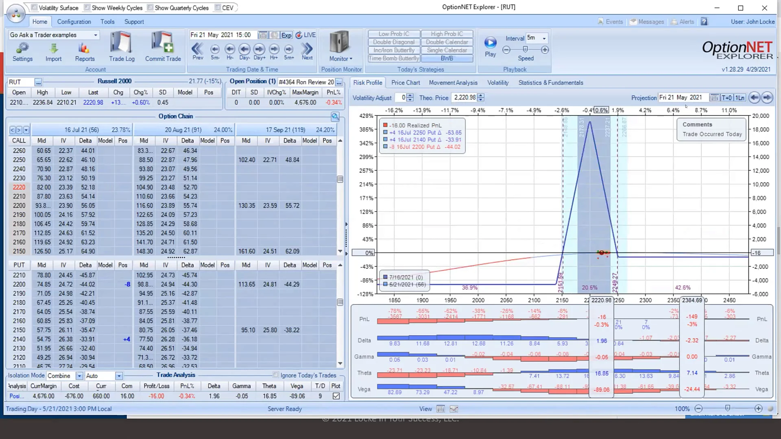Click the Exp expiration button
781x439 pixels.
tap(286, 35)
